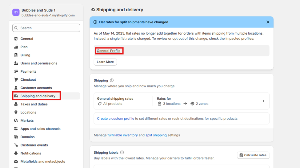Click the General storefront icon
The image size is (300, 168).
(x=16, y=39)
